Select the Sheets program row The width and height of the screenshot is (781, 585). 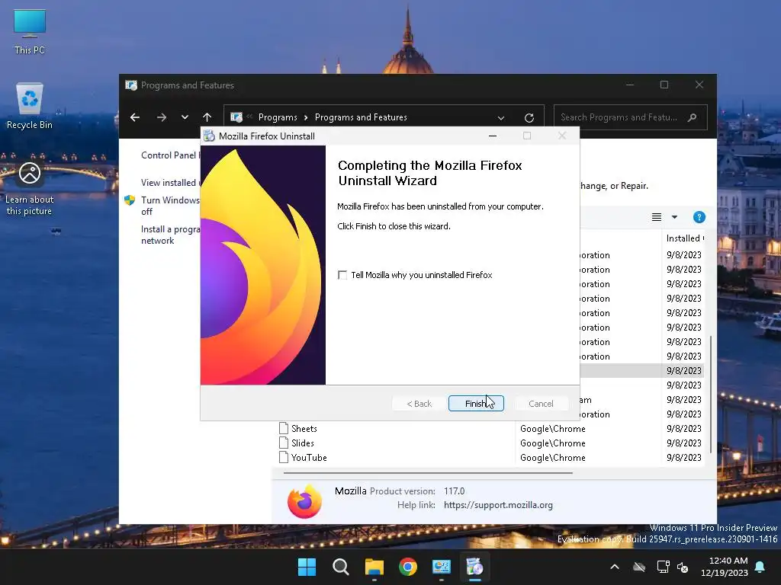pos(490,429)
